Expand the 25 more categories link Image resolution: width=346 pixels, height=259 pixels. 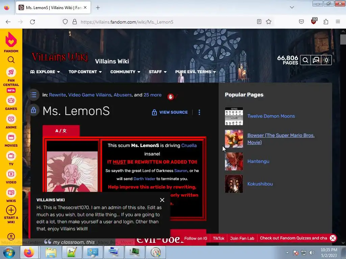coord(152,95)
